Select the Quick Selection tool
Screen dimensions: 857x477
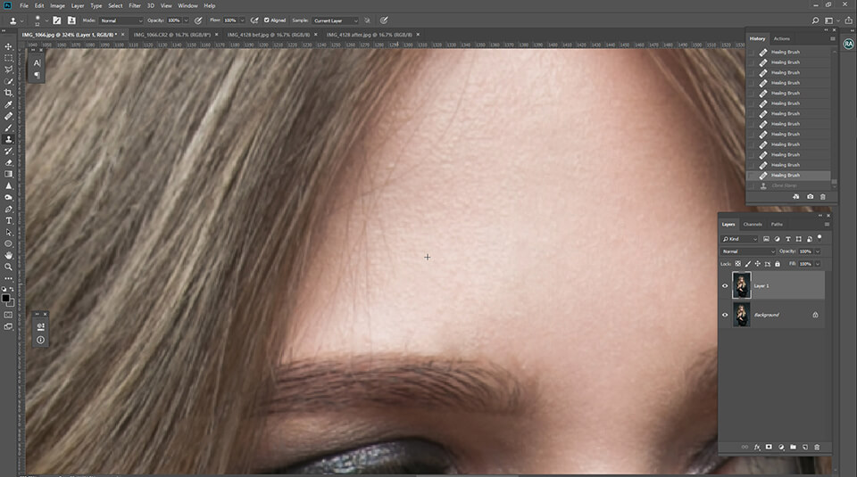pyautogui.click(x=8, y=81)
